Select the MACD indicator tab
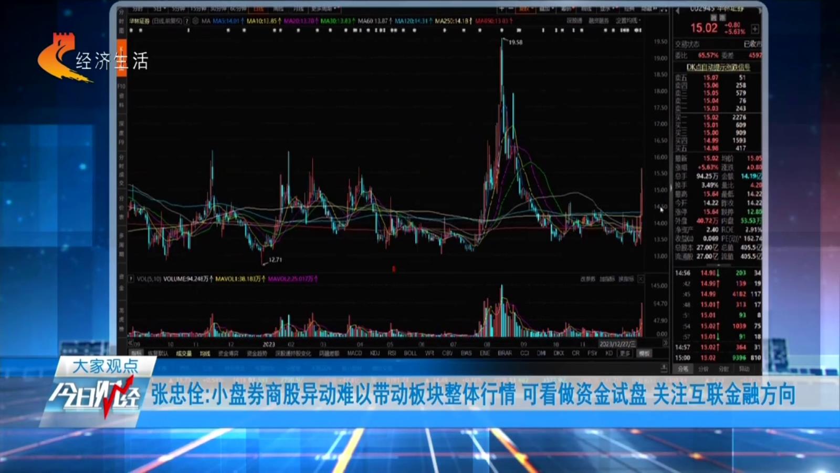This screenshot has height=473, width=840. (x=354, y=353)
